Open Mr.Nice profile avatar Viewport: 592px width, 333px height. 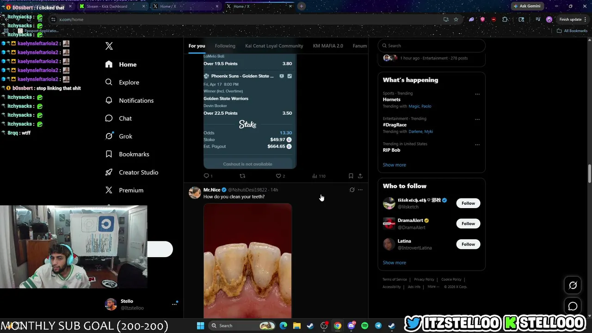click(195, 192)
